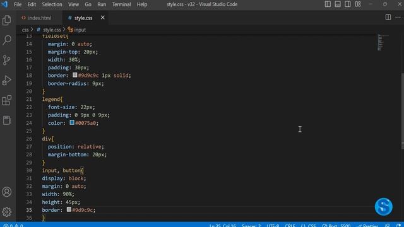
Task: Click 'margin: 0 auto;' on line 14
Action: point(70,44)
